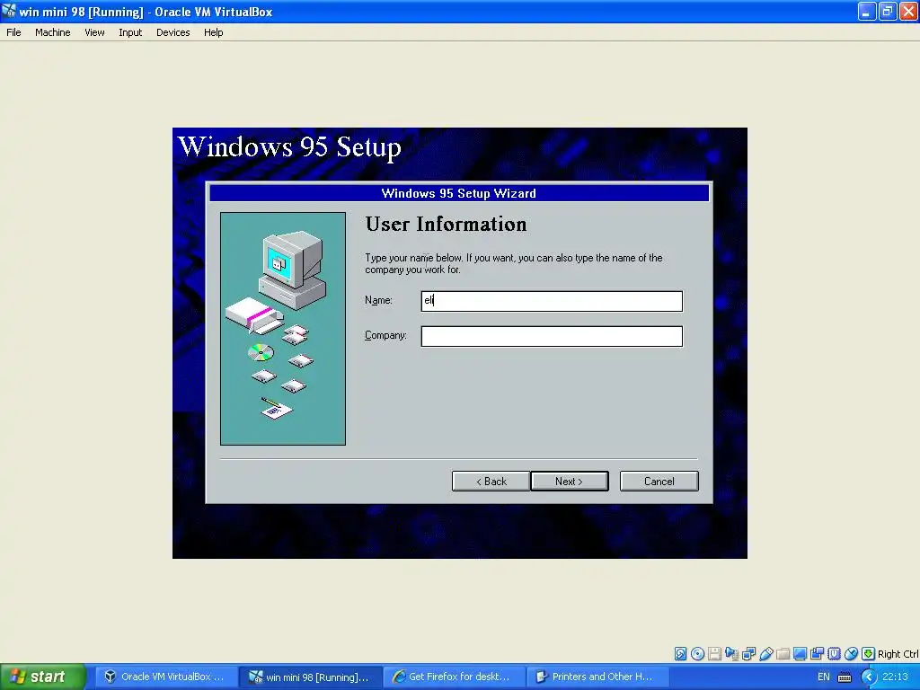Screen dimensions: 920x690
Task: Click the Name text field
Action: 552,301
